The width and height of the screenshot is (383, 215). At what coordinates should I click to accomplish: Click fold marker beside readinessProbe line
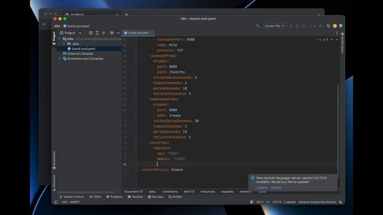point(136,99)
